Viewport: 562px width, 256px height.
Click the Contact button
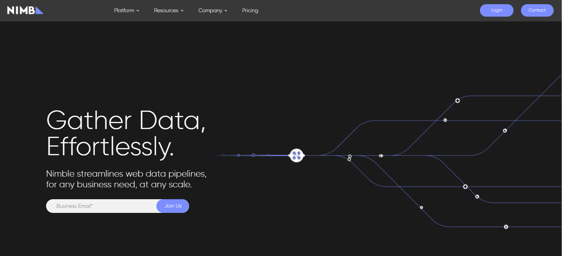coord(537,10)
